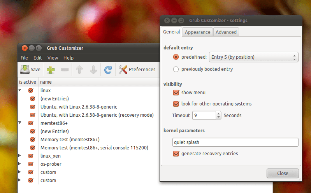Screen dimensions: 311x193
Task: Uncheck Ubuntu 2.6.38-8-generic non-recovery entry
Action: pos(33,107)
